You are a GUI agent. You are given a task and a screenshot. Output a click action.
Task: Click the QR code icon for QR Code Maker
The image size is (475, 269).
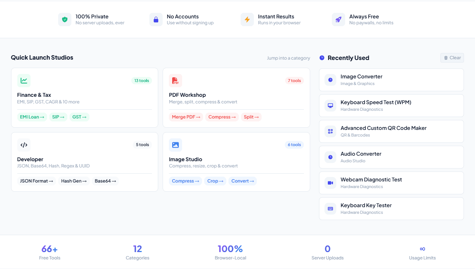[x=330, y=131]
